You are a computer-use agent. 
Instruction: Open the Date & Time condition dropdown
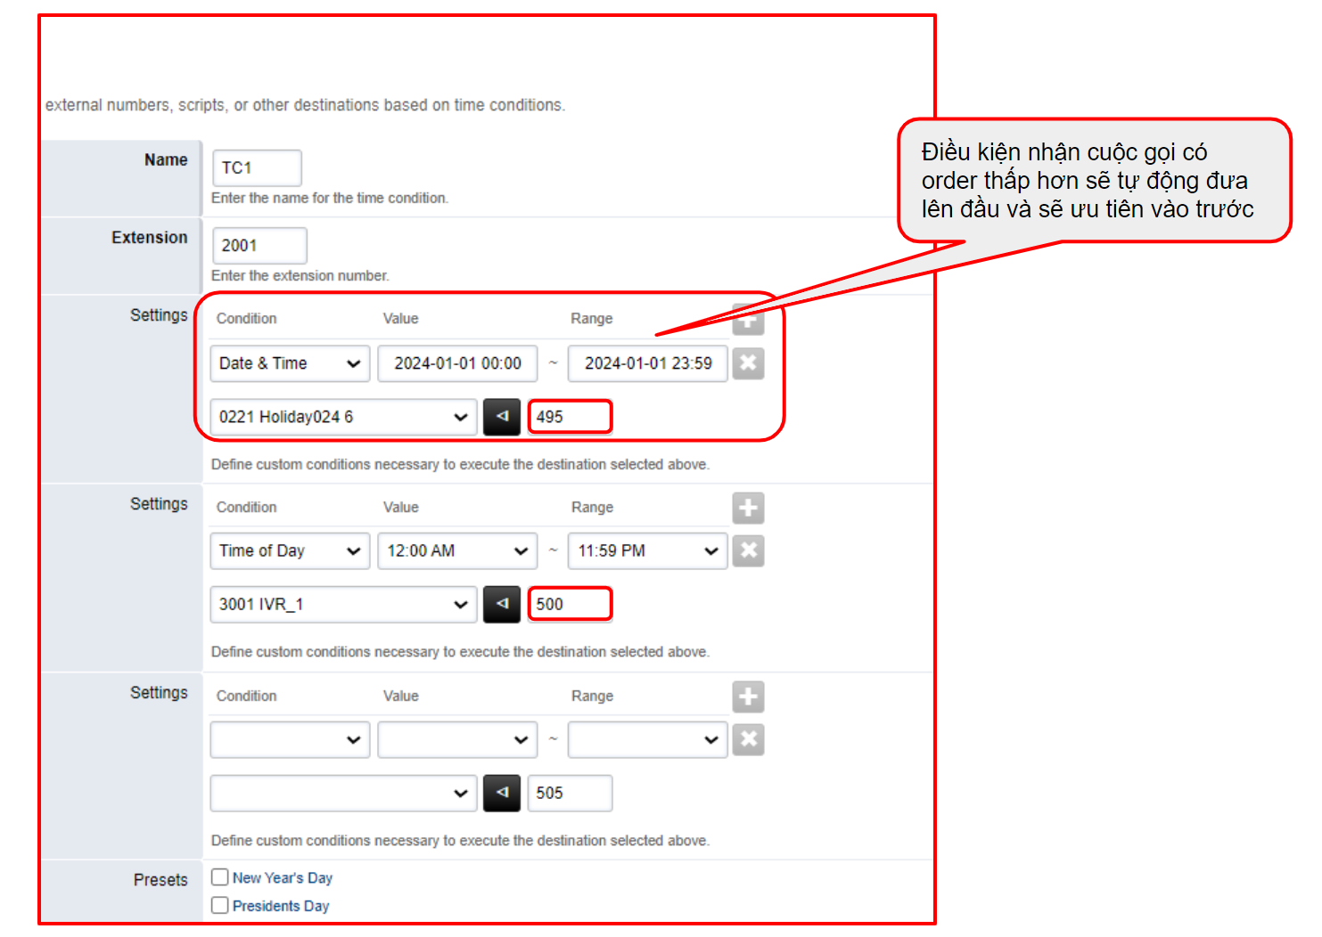click(290, 363)
